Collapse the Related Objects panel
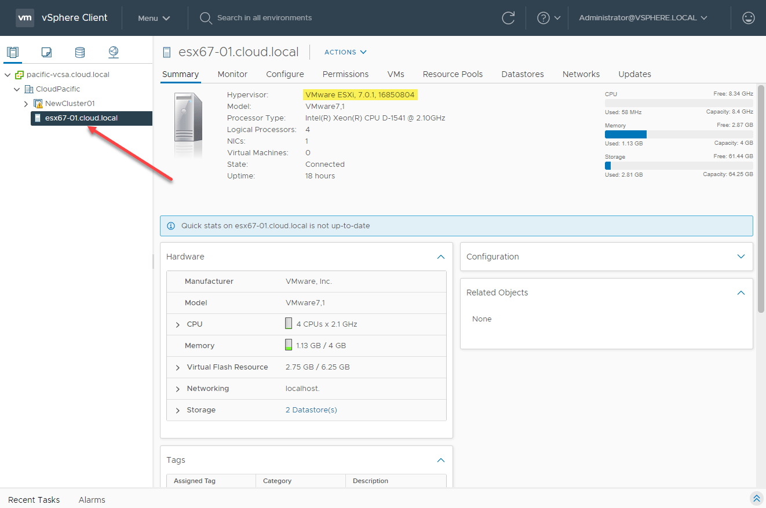766x508 pixels. click(x=741, y=293)
